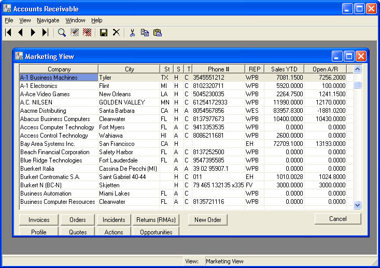The height and width of the screenshot is (268, 380).
Task: Select Aacme Distributing company
Action: [59, 111]
